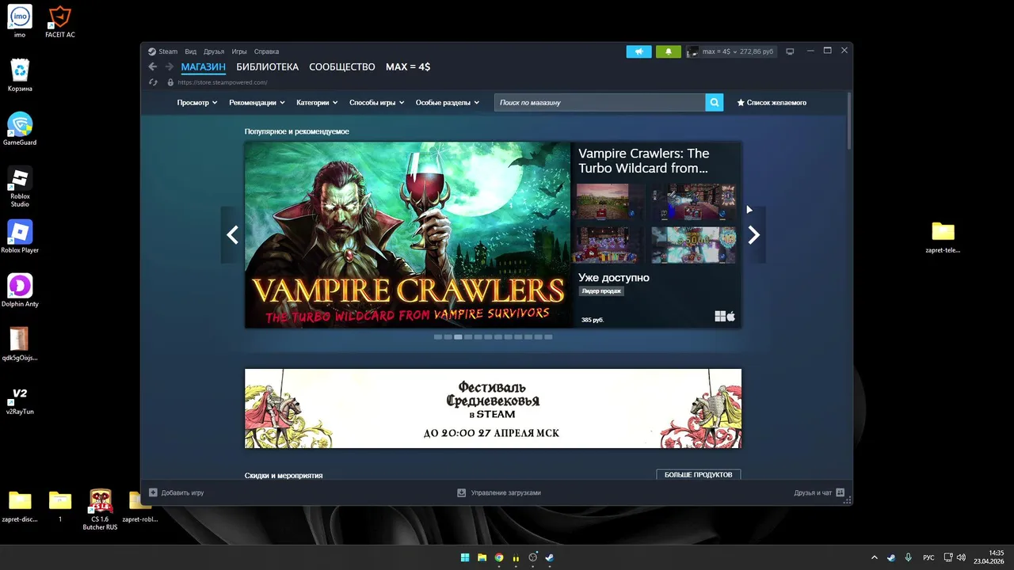Viewport: 1014px width, 570px height.
Task: Click the magnifier store search button
Action: 714,102
